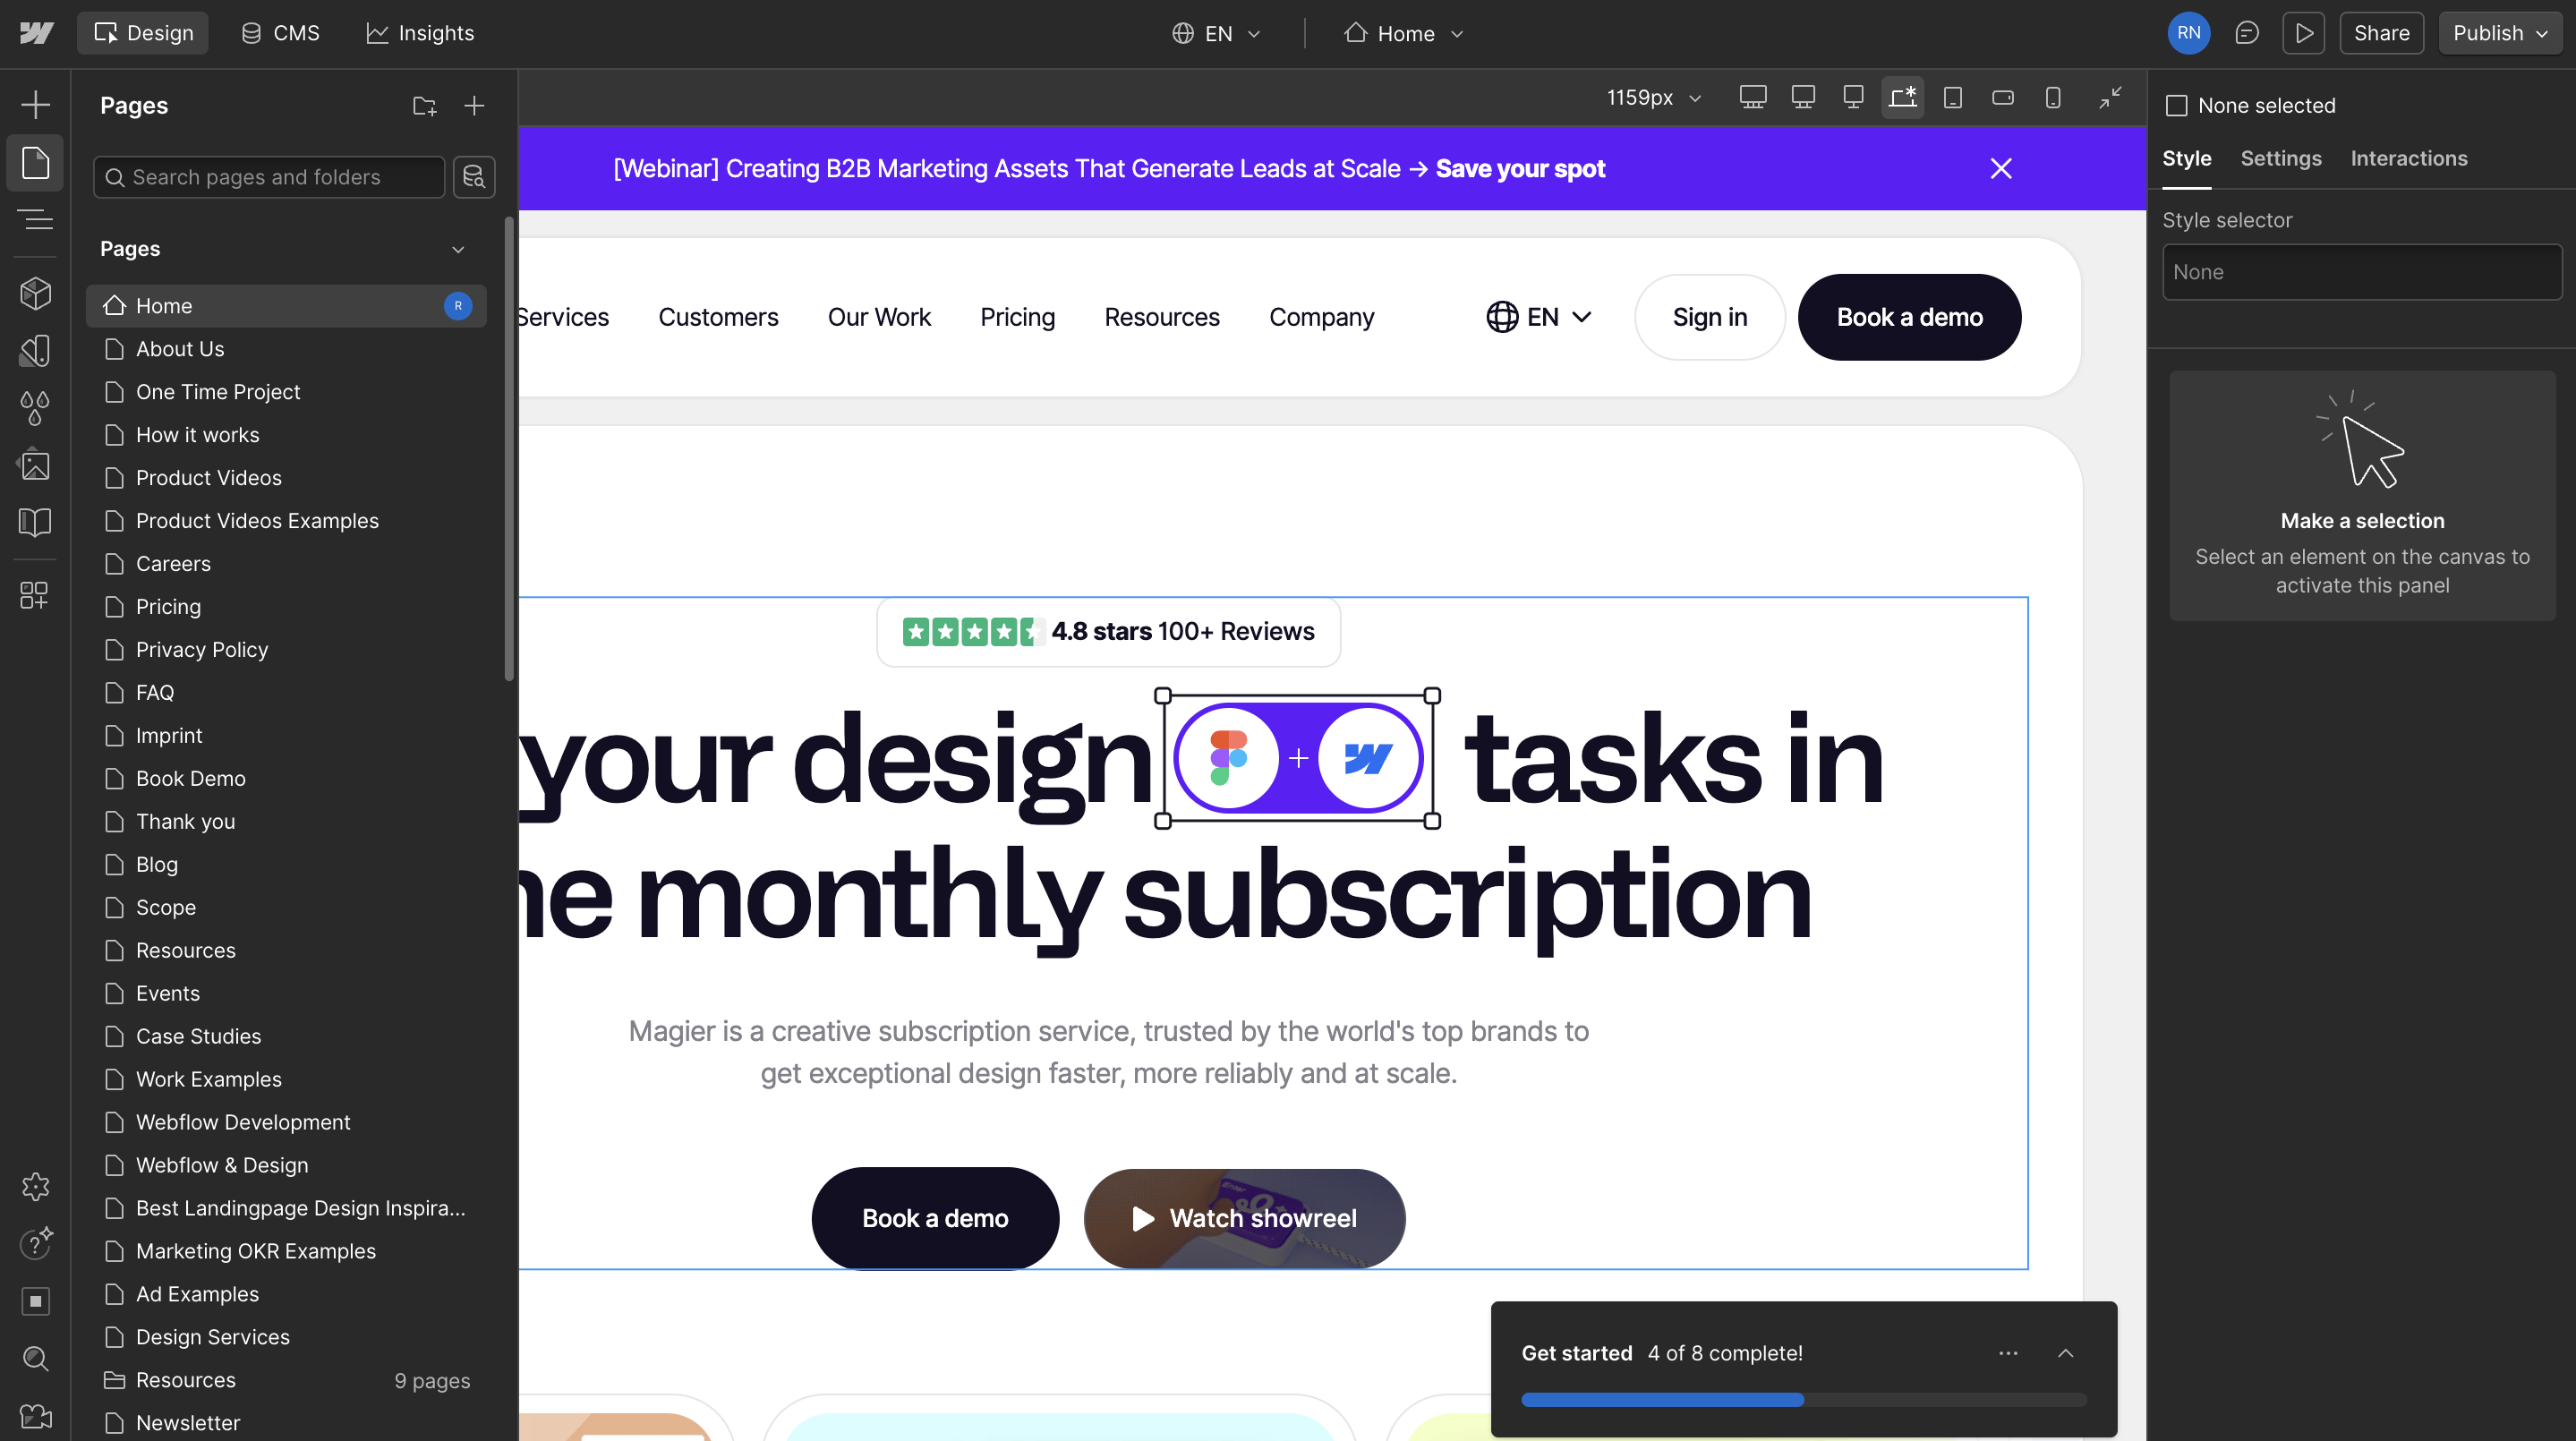Screen dimensions: 2576x1441
Task: Add a new page
Action: click(x=474, y=105)
